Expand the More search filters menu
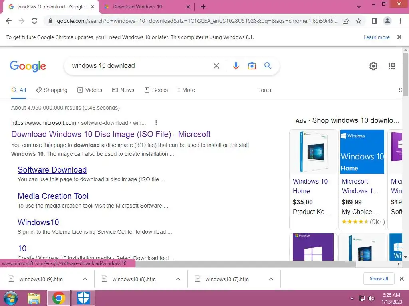 (x=186, y=90)
